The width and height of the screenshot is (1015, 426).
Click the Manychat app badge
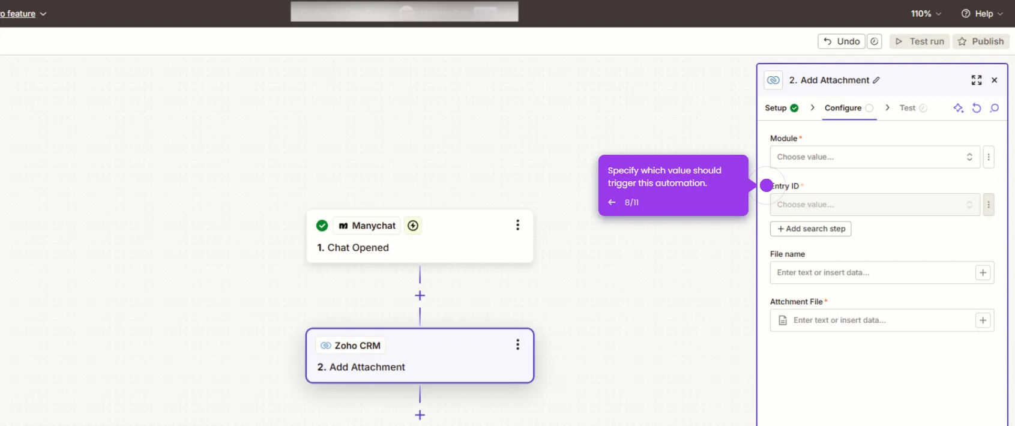pos(367,226)
